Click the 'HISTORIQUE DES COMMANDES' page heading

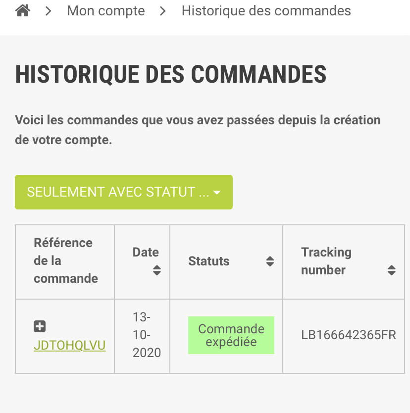click(171, 74)
